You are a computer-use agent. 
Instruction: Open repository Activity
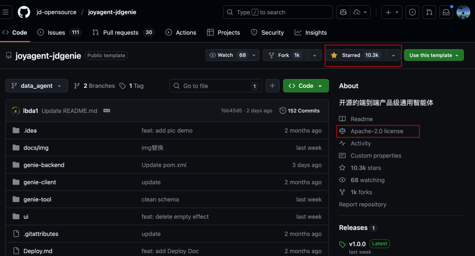click(x=355, y=144)
